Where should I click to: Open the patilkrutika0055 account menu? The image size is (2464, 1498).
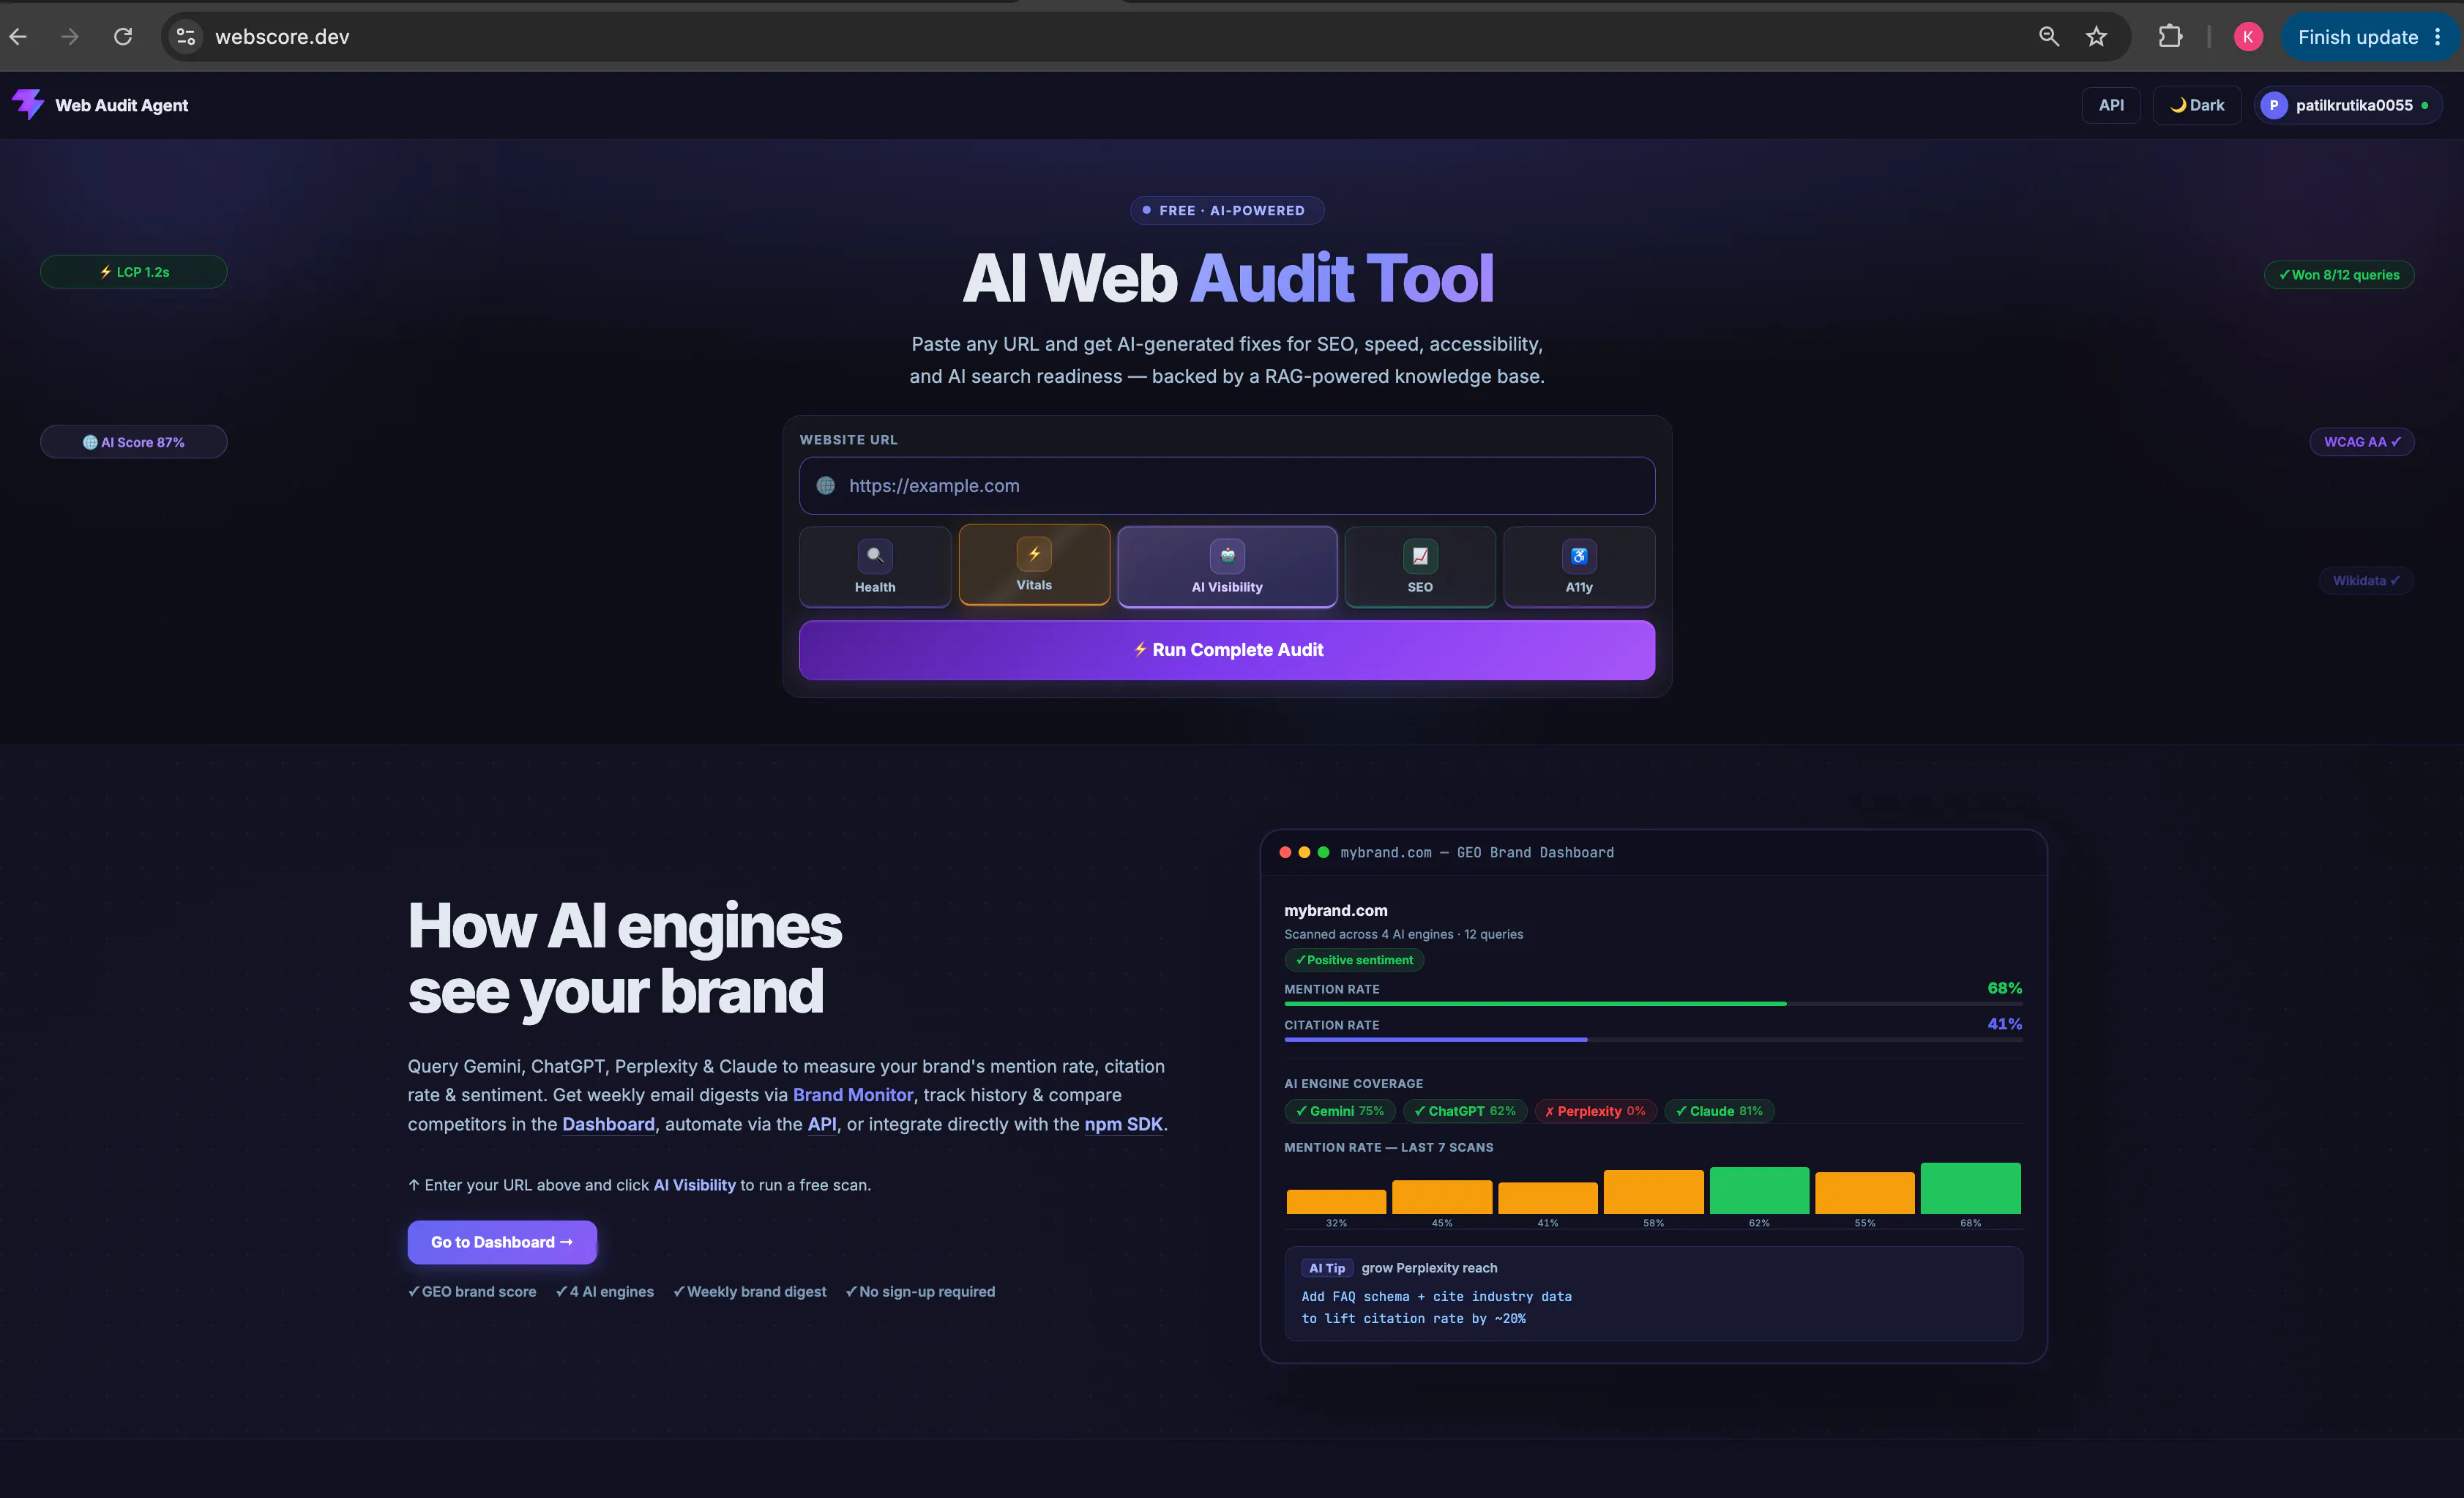(2347, 105)
